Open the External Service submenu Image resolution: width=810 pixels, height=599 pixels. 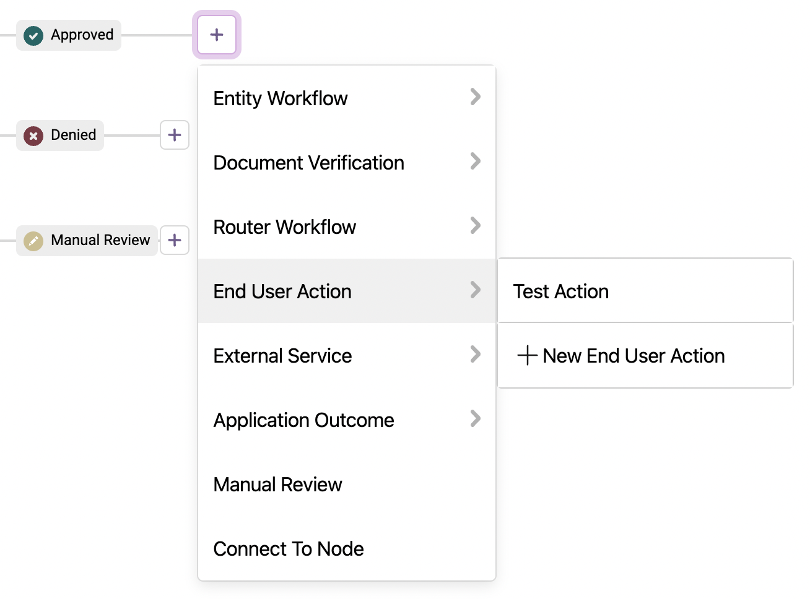[x=347, y=355]
